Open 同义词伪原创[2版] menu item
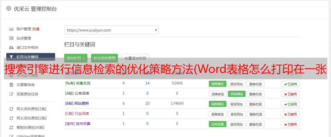The width and height of the screenshot is (331, 137). click(32, 118)
